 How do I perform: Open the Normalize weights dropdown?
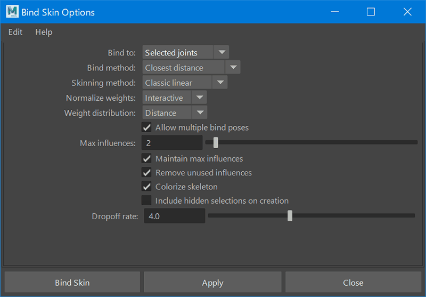pos(175,98)
